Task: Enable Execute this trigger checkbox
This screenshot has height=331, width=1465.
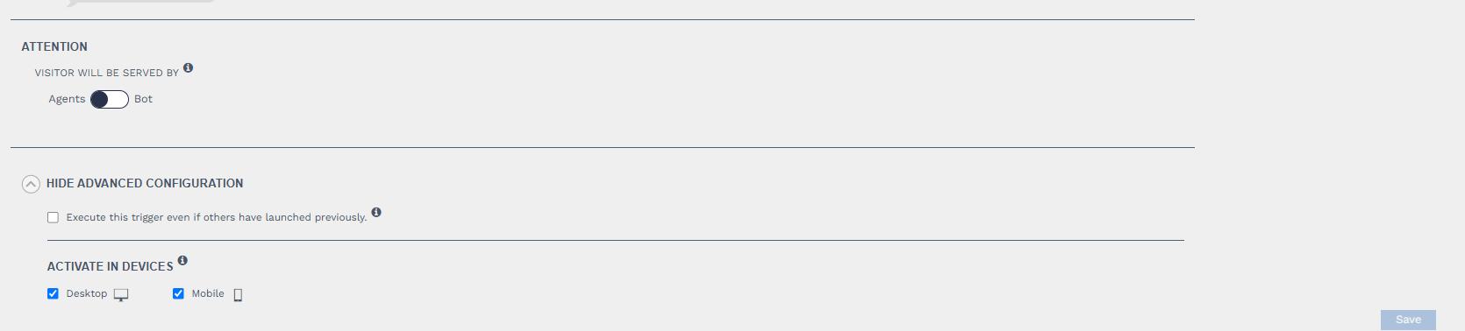Action: click(x=53, y=217)
